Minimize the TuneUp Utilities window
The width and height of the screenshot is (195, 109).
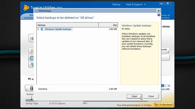click(161, 4)
